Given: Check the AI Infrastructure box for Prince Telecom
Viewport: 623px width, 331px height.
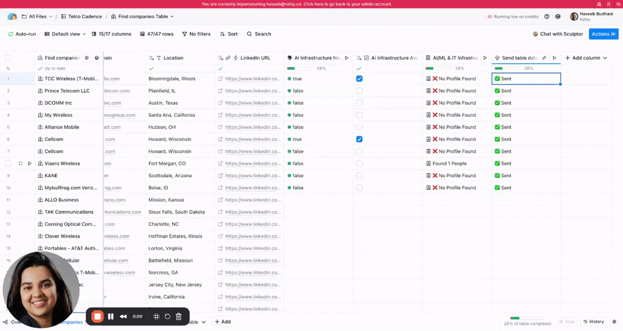Looking at the screenshot, I should [x=359, y=91].
